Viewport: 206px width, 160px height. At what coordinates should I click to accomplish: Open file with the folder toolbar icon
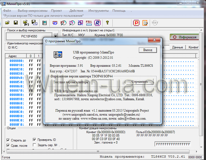[7, 23]
